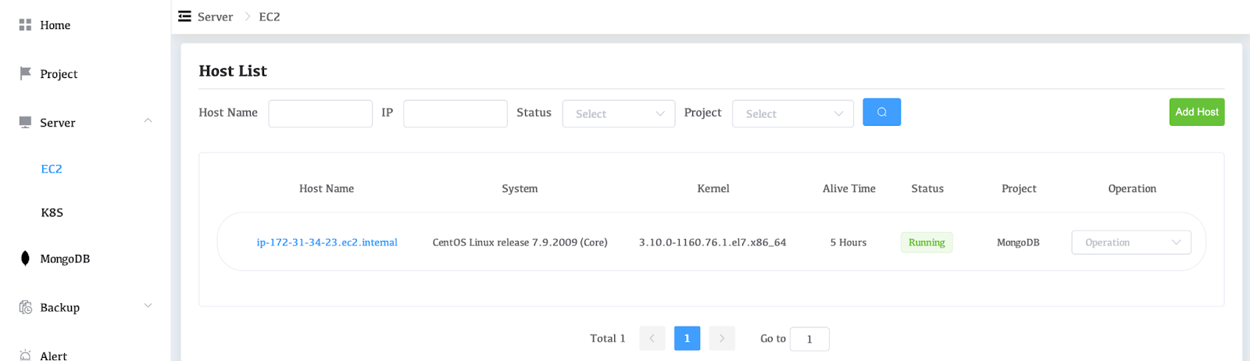Collapse sidebar using the menu fold icon

click(184, 16)
